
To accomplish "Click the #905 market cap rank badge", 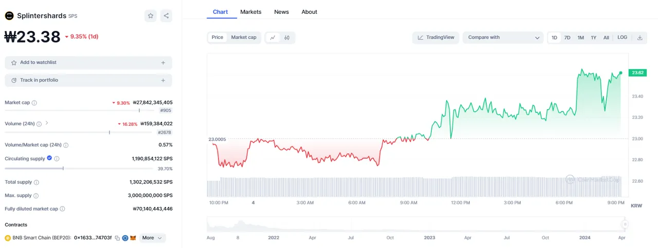I will pyautogui.click(x=166, y=110).
